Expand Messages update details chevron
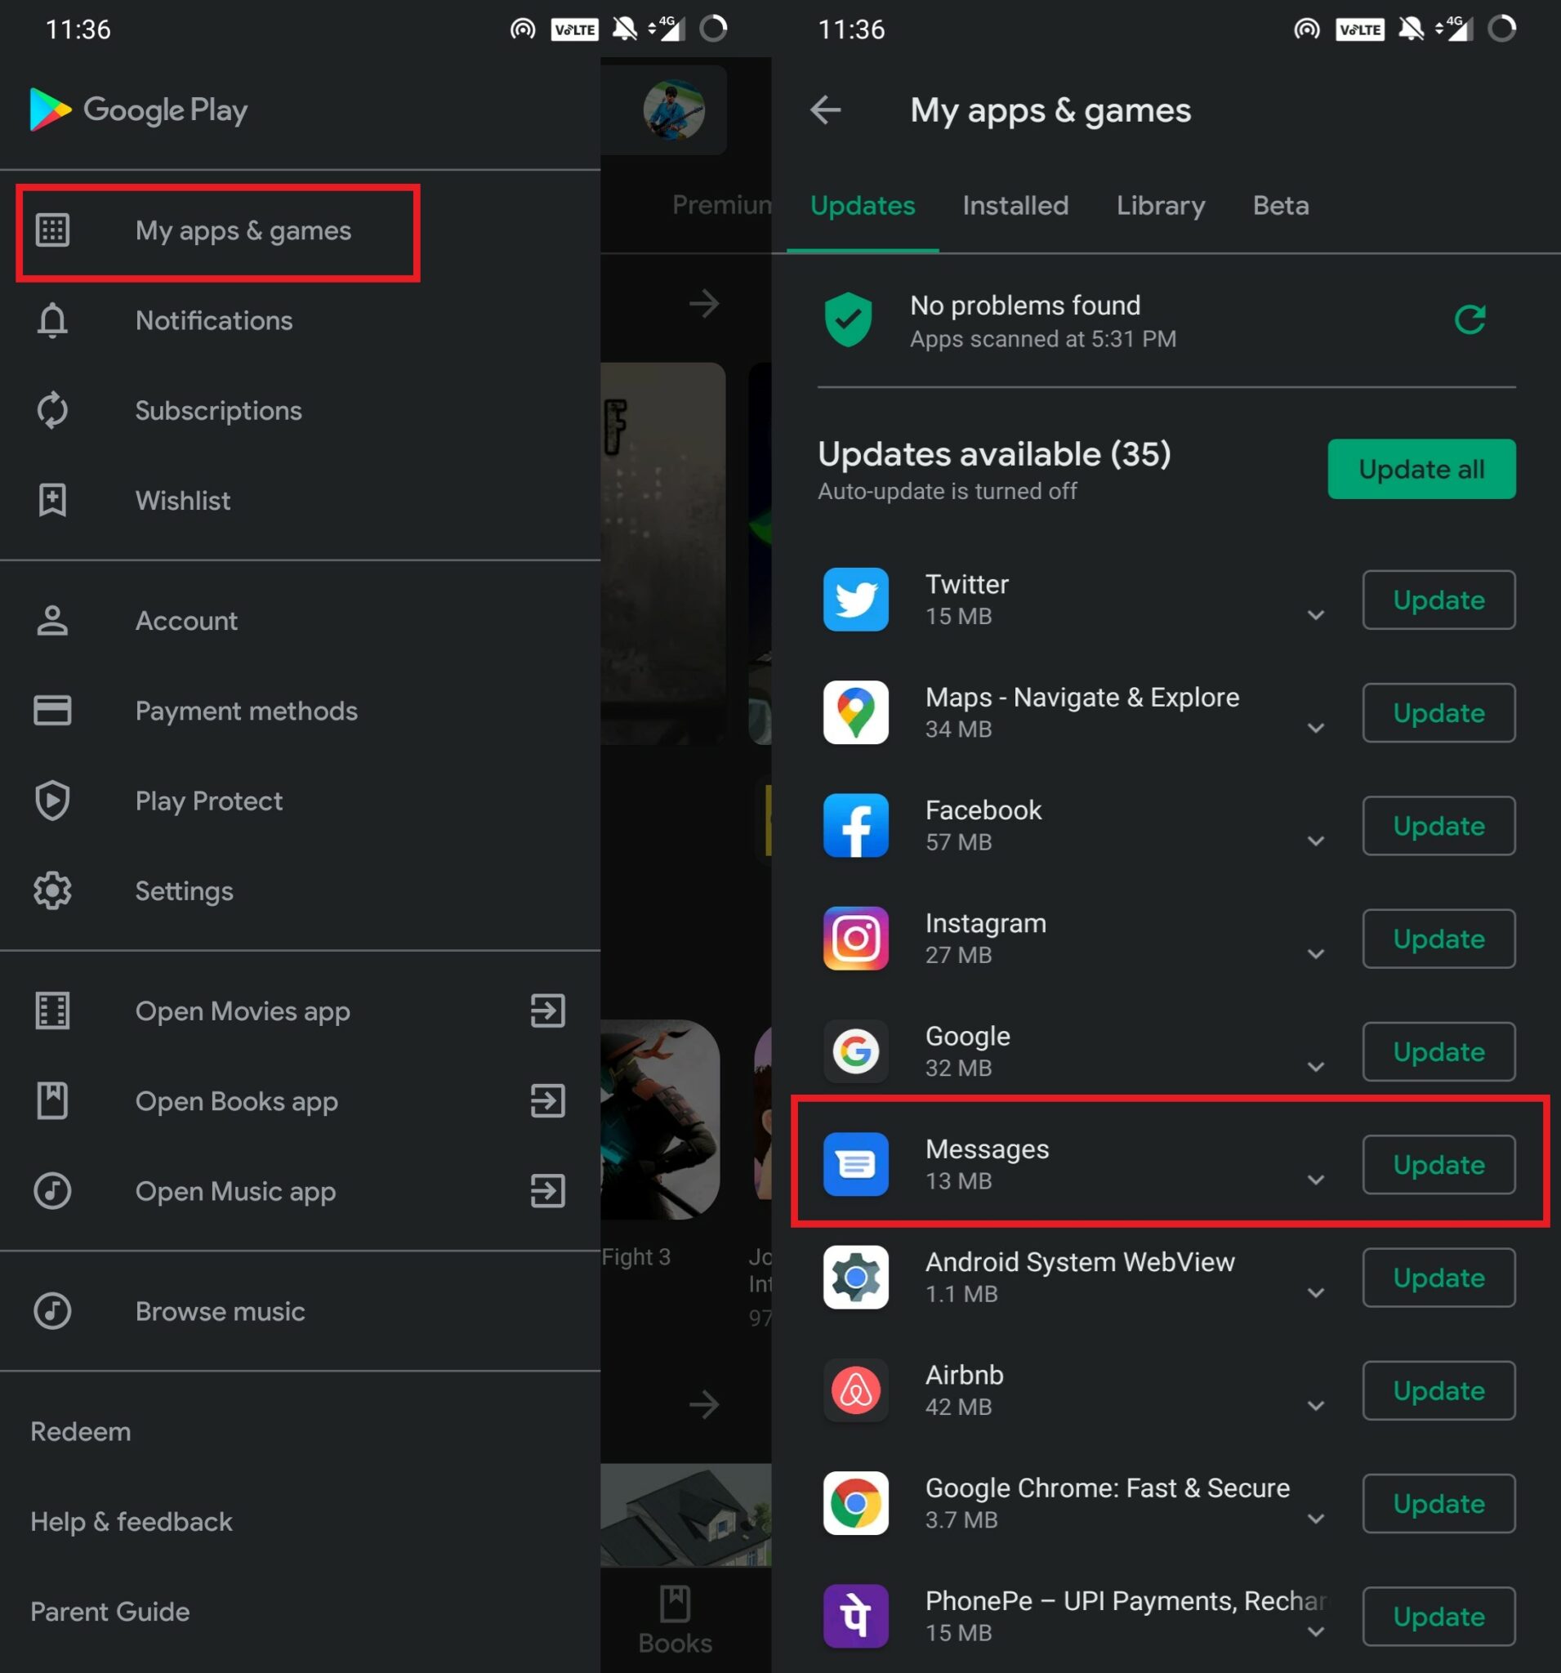This screenshot has height=1673, width=1561. (1316, 1180)
